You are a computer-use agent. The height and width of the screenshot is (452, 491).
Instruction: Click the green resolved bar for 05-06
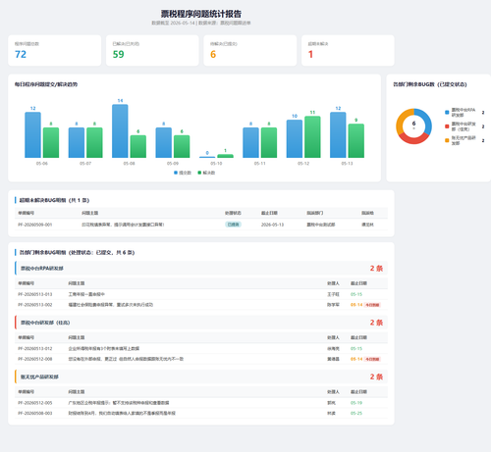click(x=51, y=142)
